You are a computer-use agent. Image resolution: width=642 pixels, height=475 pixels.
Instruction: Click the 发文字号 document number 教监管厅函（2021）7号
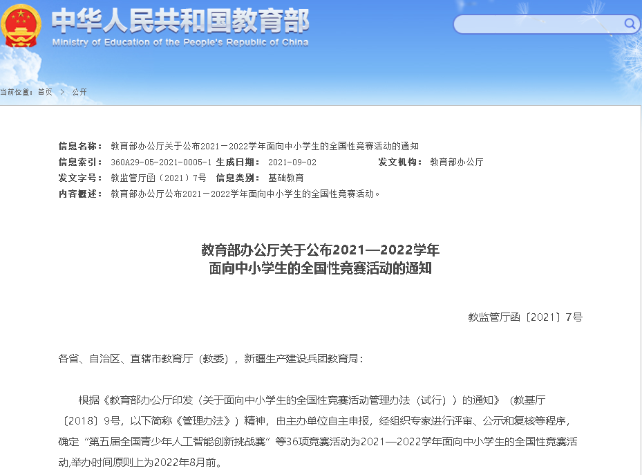[x=158, y=177]
